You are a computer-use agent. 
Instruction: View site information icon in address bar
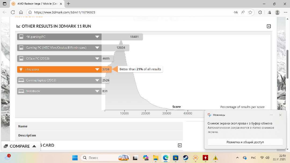[x=30, y=12]
